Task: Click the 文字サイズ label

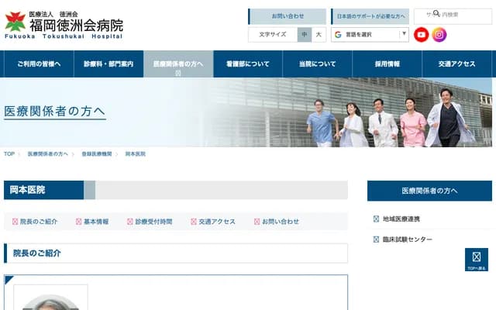Action: coord(273,34)
